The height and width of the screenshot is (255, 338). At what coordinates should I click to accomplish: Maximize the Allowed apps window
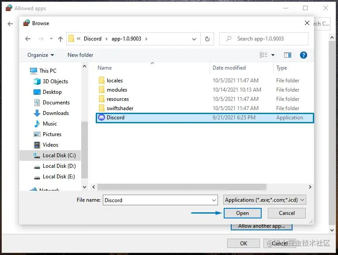coord(305,8)
